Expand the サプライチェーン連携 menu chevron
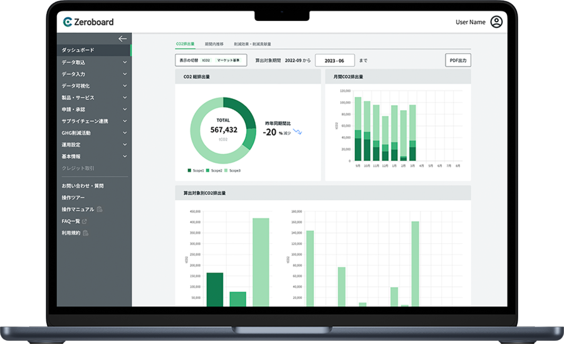Image resolution: width=564 pixels, height=344 pixels. (125, 121)
